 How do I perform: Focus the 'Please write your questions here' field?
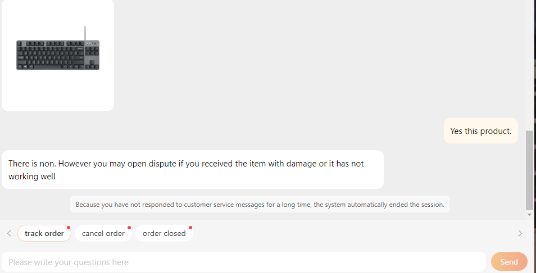[244, 262]
